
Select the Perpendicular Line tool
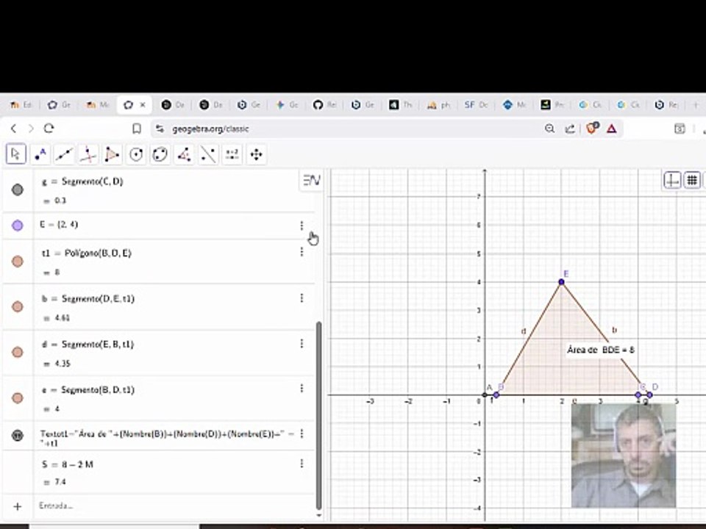(88, 154)
